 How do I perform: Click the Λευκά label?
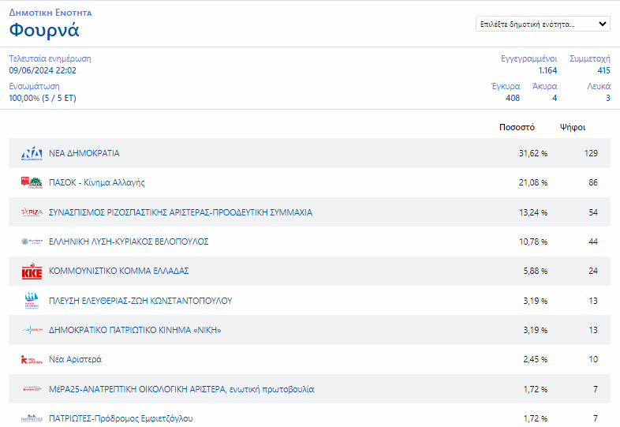[x=599, y=86]
